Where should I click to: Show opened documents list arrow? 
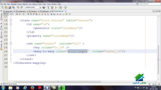pos(157,11)
